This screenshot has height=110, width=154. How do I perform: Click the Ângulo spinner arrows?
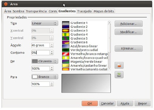pyautogui.click(x=52, y=45)
